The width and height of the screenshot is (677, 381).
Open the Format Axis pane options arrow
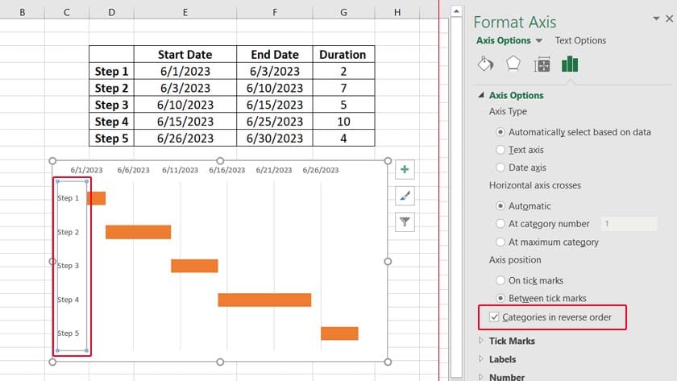[x=656, y=19]
